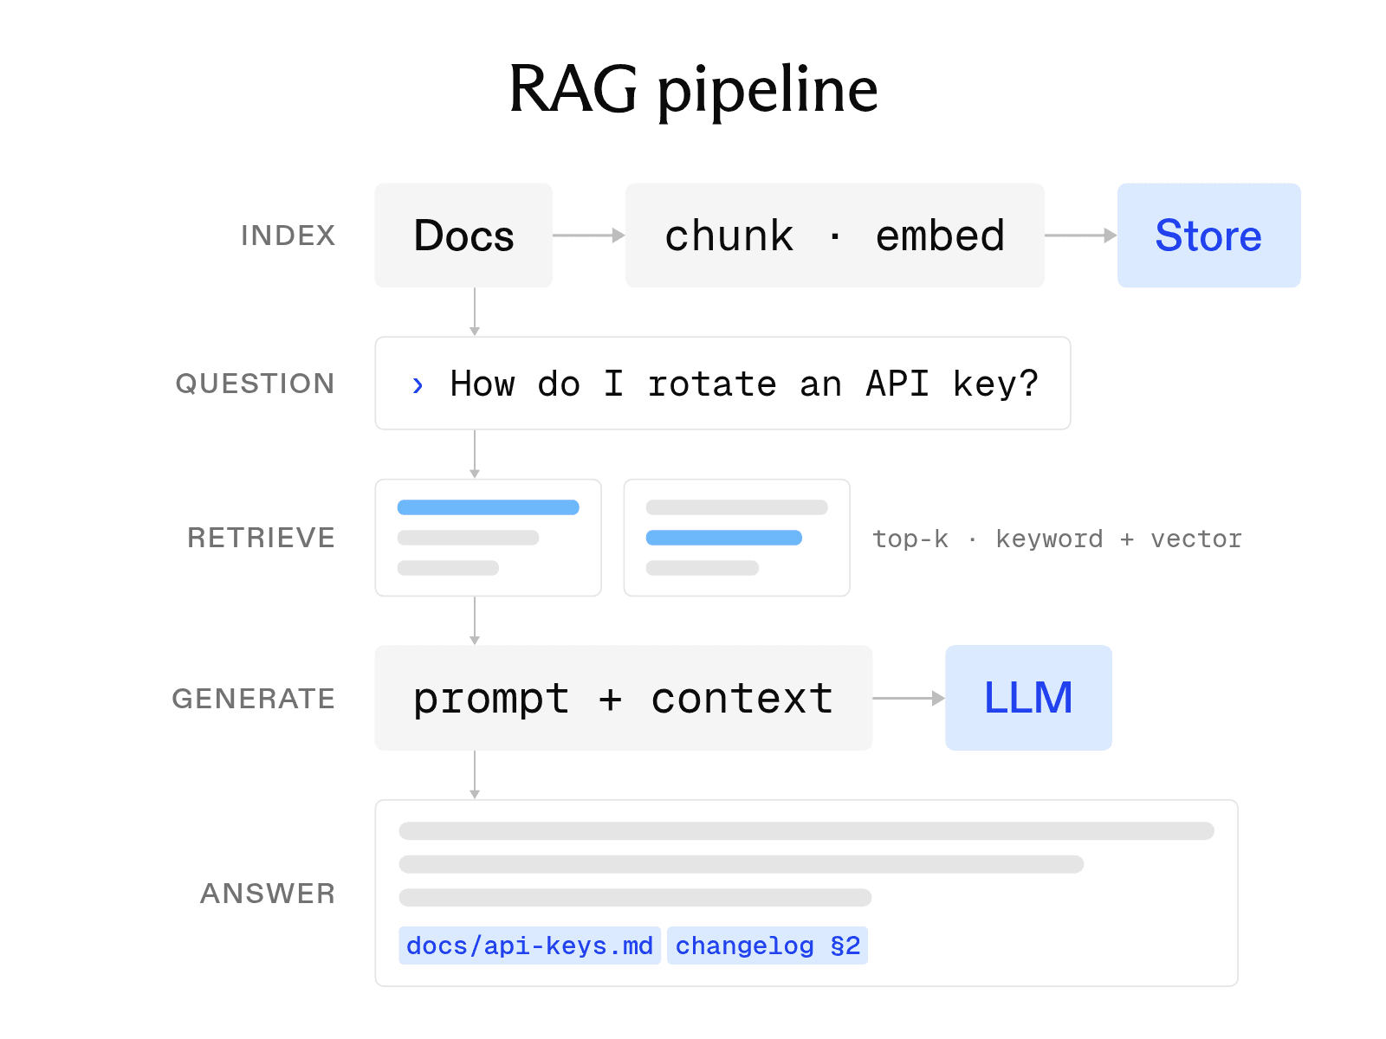Select the chunk · embed box
This screenshot has width=1386, height=1039.
point(834,235)
